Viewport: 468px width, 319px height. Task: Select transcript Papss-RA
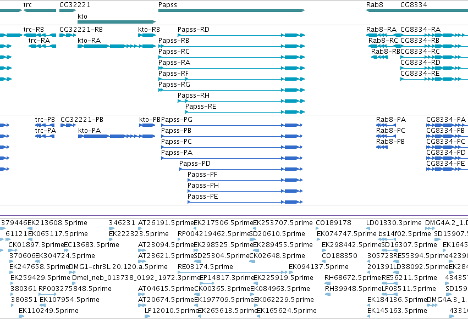232,68
